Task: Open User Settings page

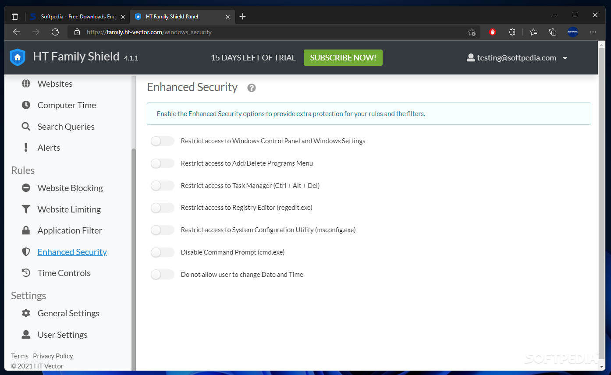Action: pos(62,335)
